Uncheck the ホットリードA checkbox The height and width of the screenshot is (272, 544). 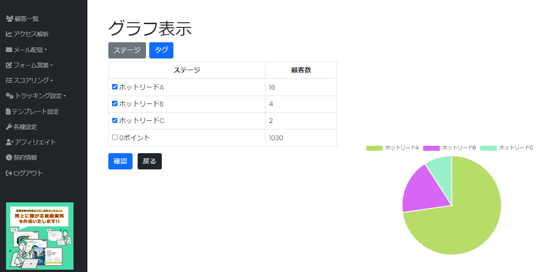[x=114, y=87]
